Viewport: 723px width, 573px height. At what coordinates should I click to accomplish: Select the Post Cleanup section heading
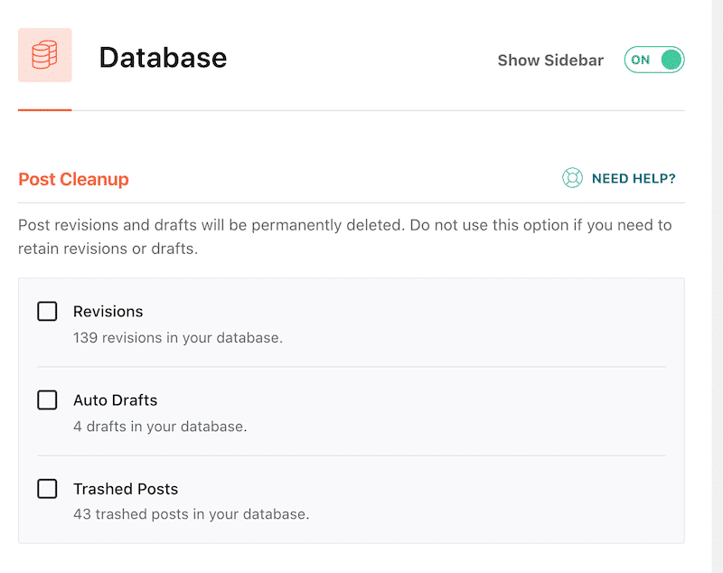click(x=73, y=179)
